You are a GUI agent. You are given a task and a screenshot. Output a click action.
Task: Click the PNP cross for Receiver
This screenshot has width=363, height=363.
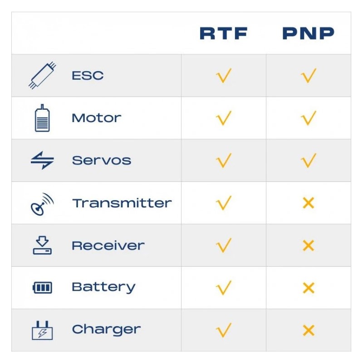(309, 245)
